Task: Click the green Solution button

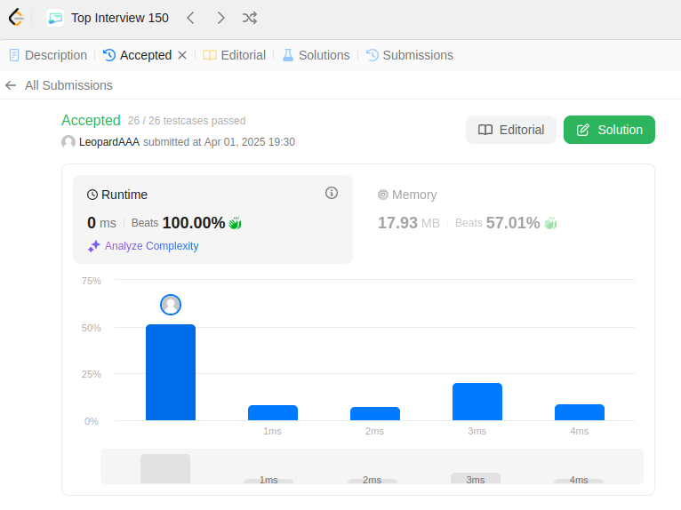Action: point(609,130)
